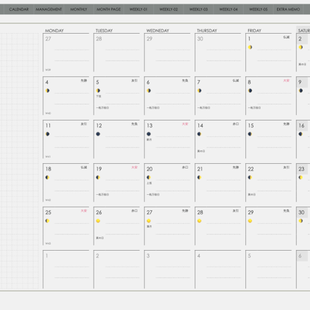Select the MONTHLY tab
Screen dimensions: 310x310
coord(79,9)
